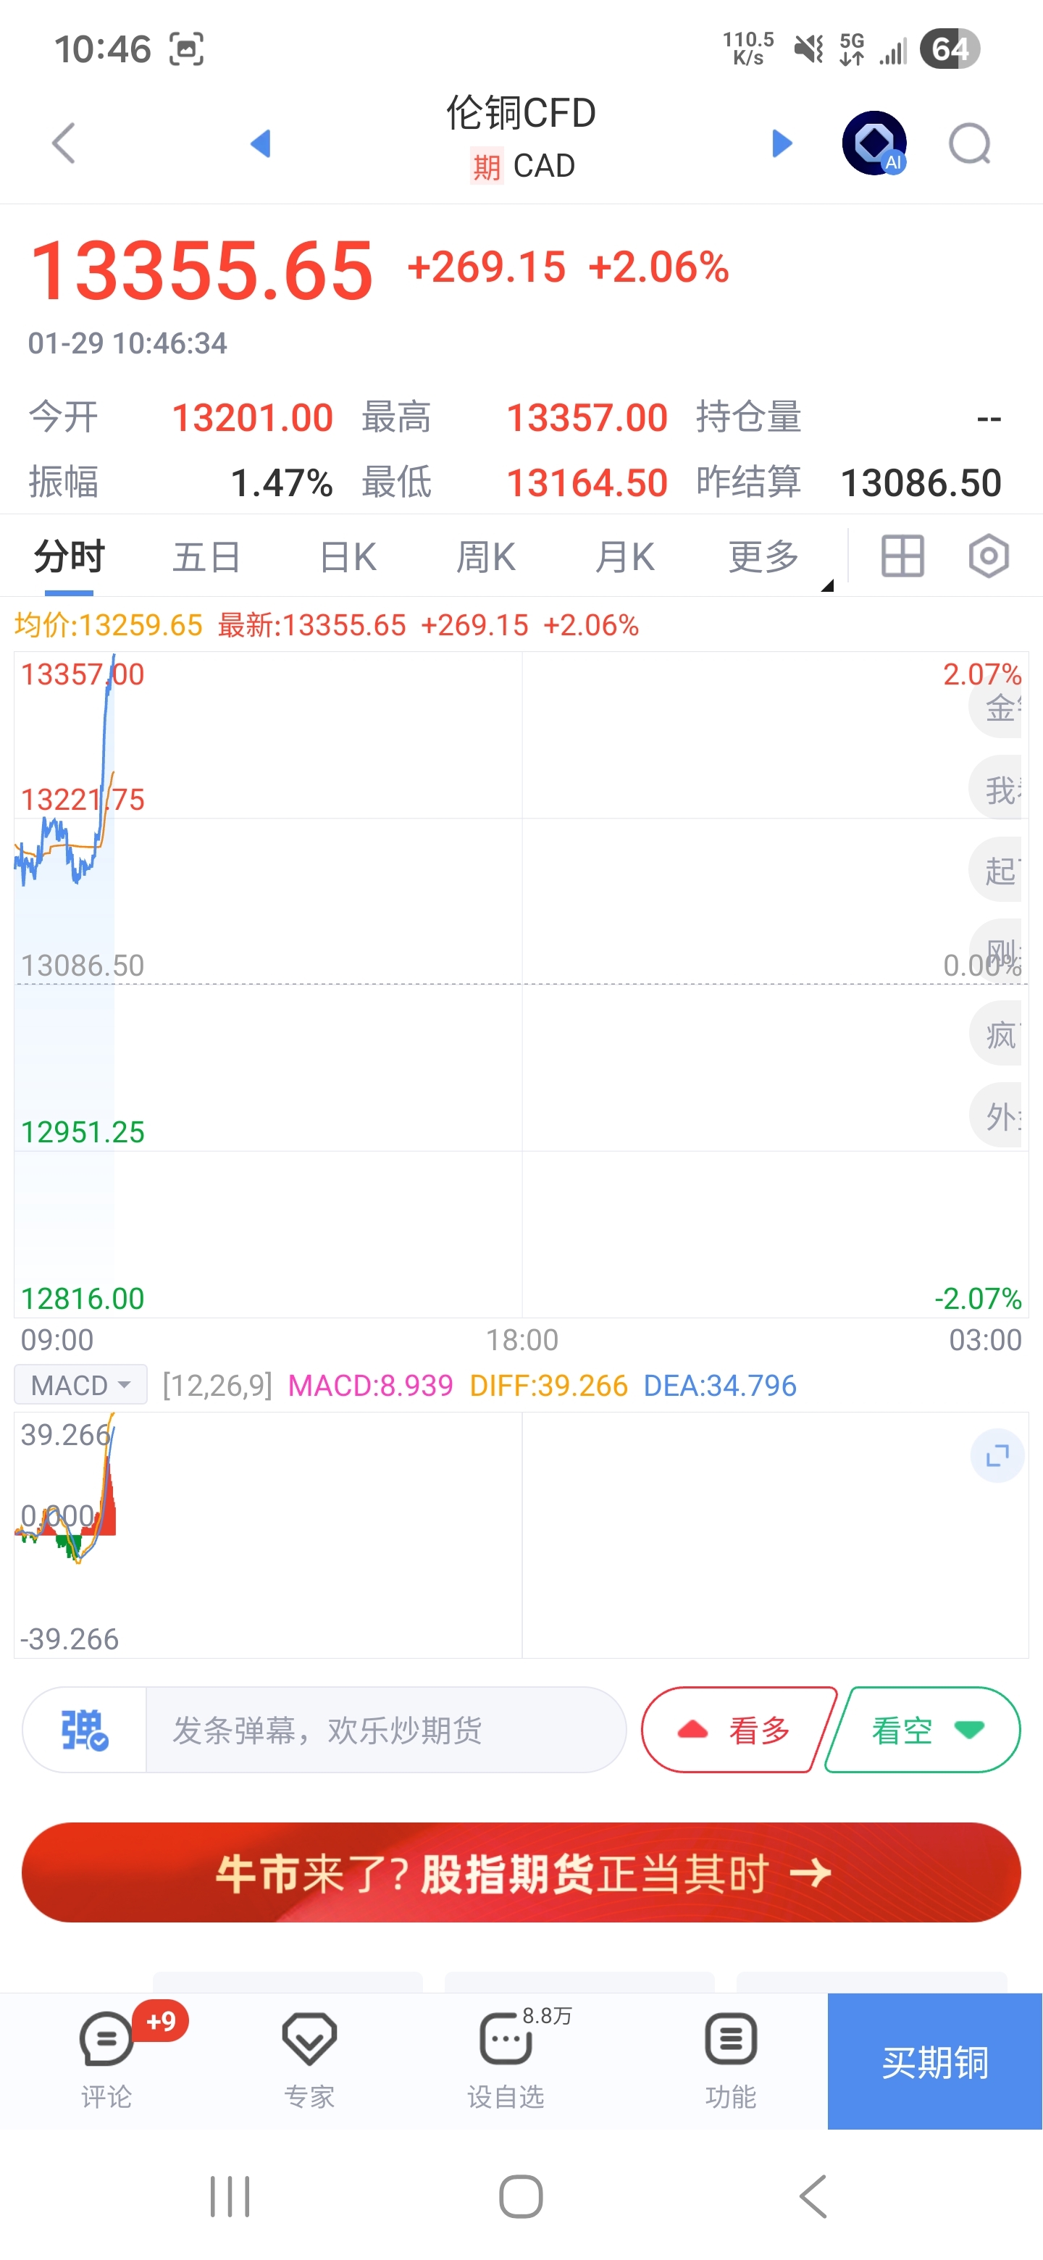Expand the 更多 chart period menu
Viewport: 1043px width, 2260px height.
(x=764, y=557)
